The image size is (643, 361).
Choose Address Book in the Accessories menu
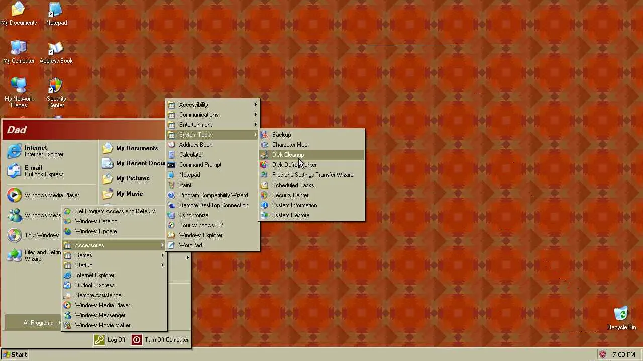[212, 145]
